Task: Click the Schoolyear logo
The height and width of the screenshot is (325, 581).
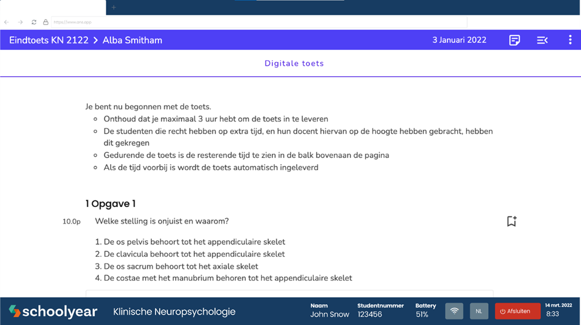Action: [x=53, y=311]
